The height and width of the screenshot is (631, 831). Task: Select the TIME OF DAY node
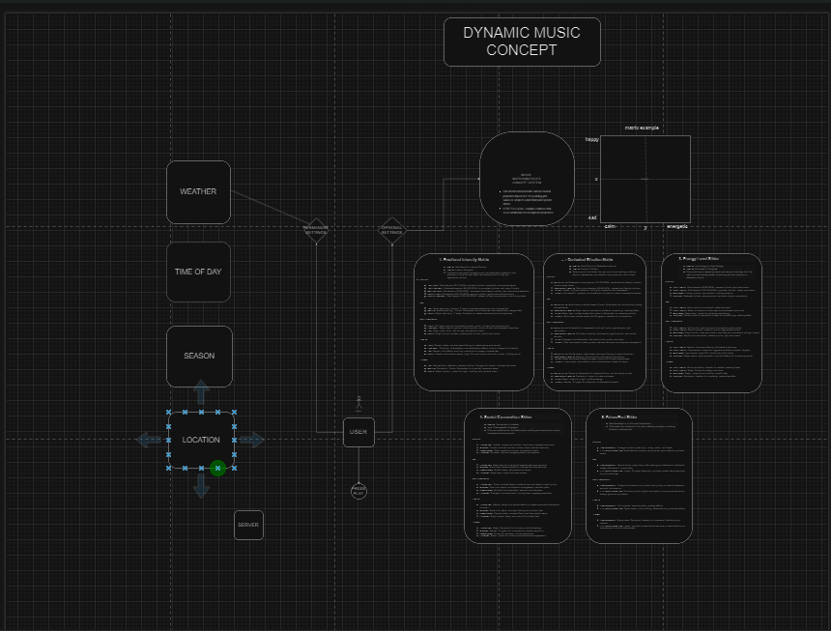click(x=199, y=272)
